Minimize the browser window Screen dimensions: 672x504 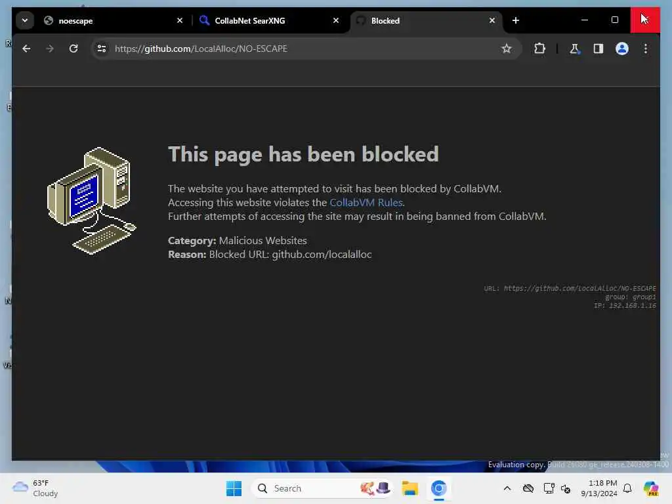coord(585,20)
